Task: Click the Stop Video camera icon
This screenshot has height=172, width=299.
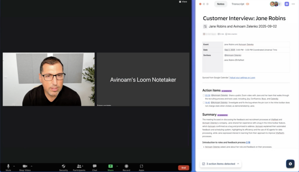Action: click(25, 166)
